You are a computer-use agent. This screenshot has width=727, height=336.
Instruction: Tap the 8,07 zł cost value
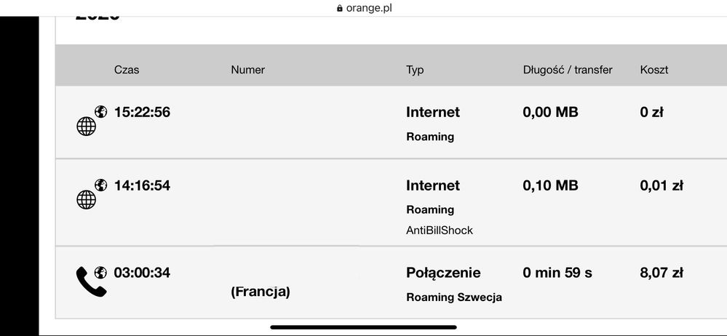[662, 273]
